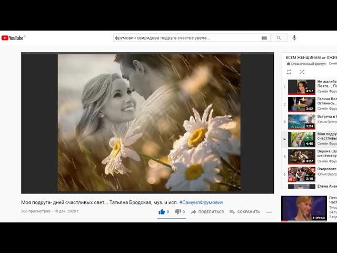Play playlist video with 2:10 duration

[302, 174]
